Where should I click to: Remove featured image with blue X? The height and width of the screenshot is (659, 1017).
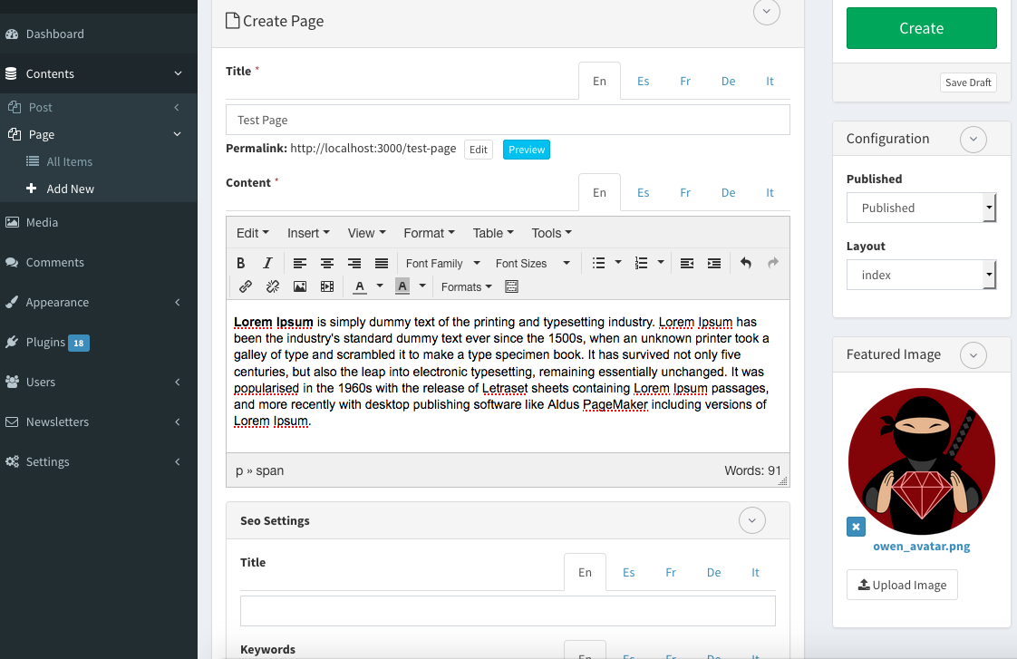tap(857, 527)
